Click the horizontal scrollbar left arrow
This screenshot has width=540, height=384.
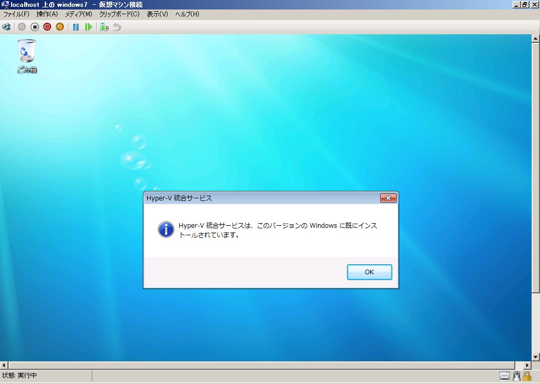click(x=4, y=365)
